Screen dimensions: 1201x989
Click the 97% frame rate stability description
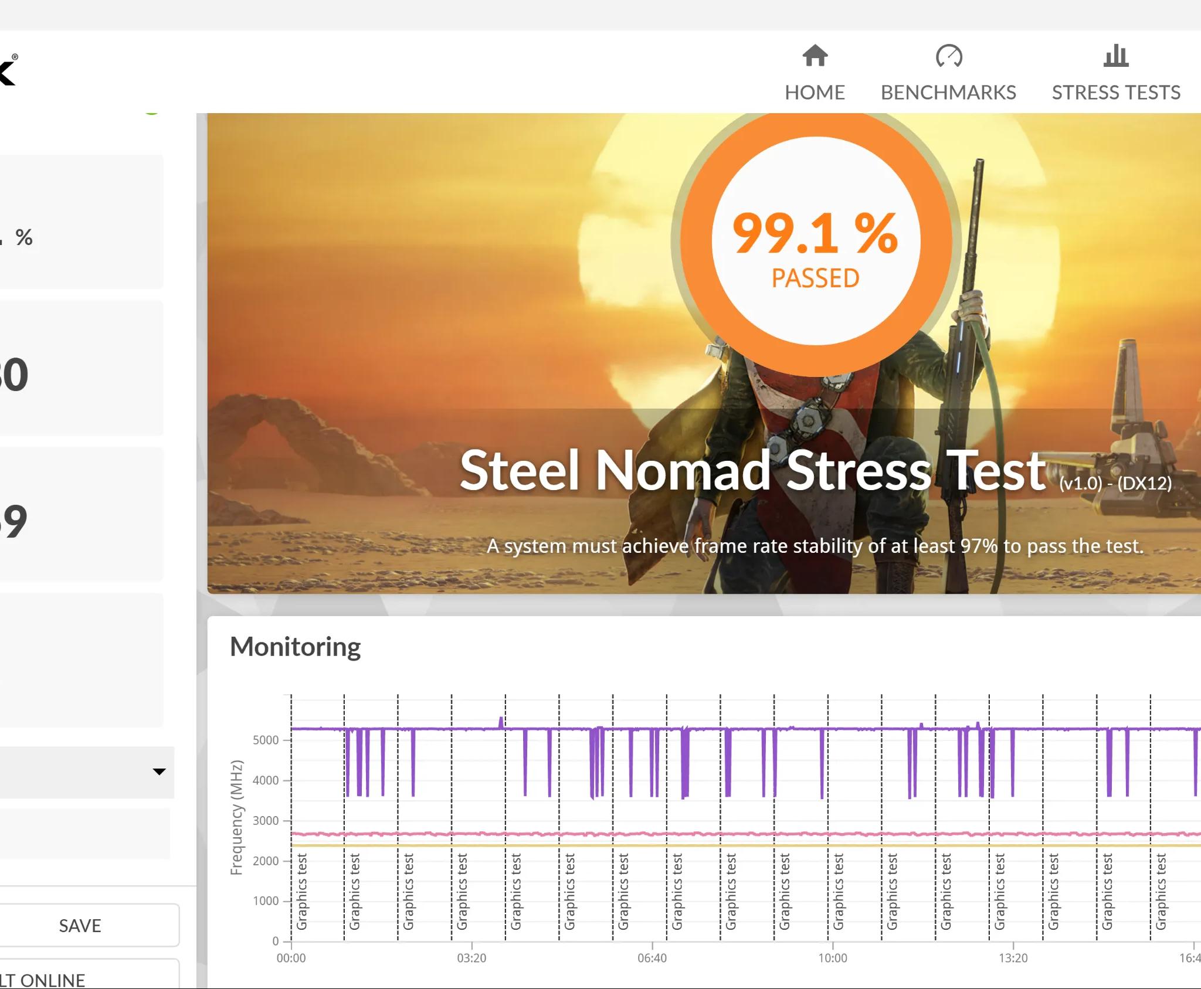[x=815, y=546]
